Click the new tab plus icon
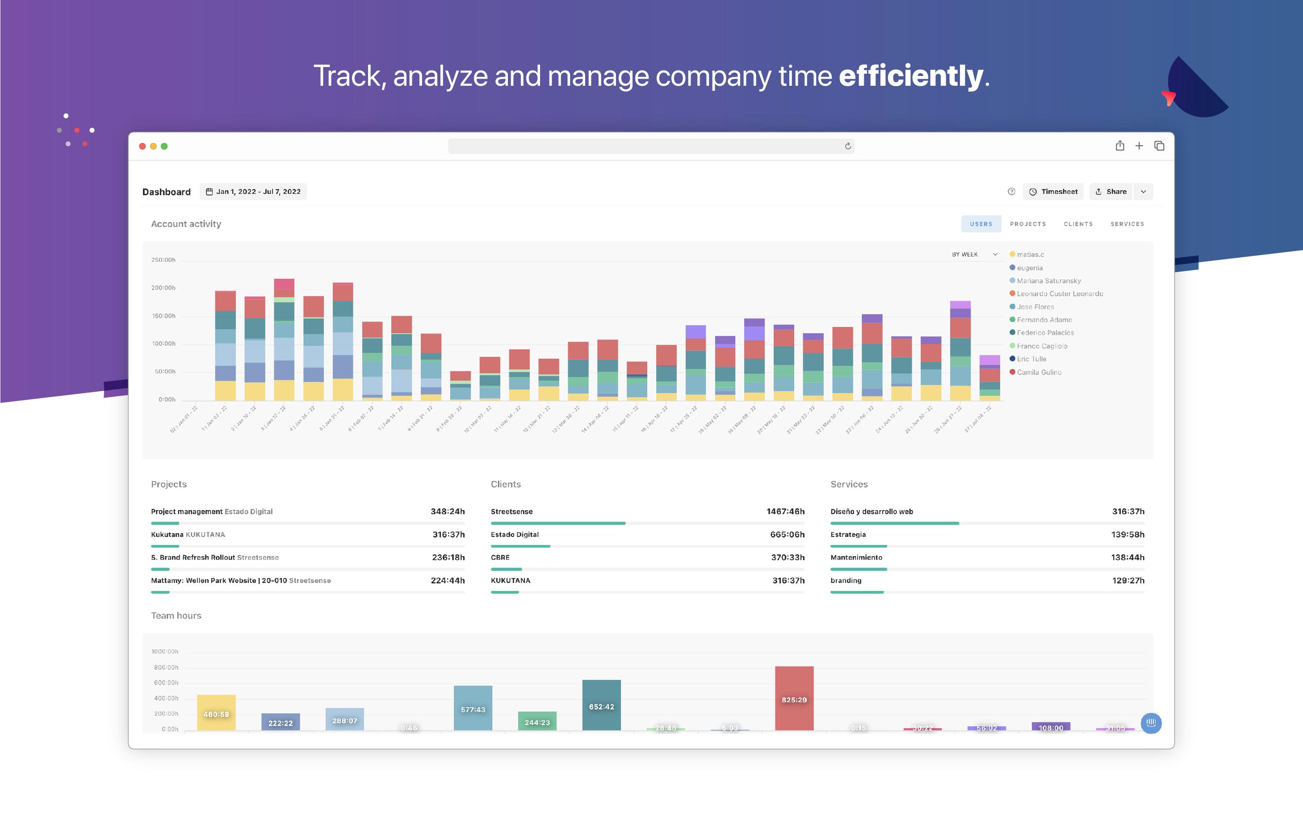 click(x=1139, y=146)
